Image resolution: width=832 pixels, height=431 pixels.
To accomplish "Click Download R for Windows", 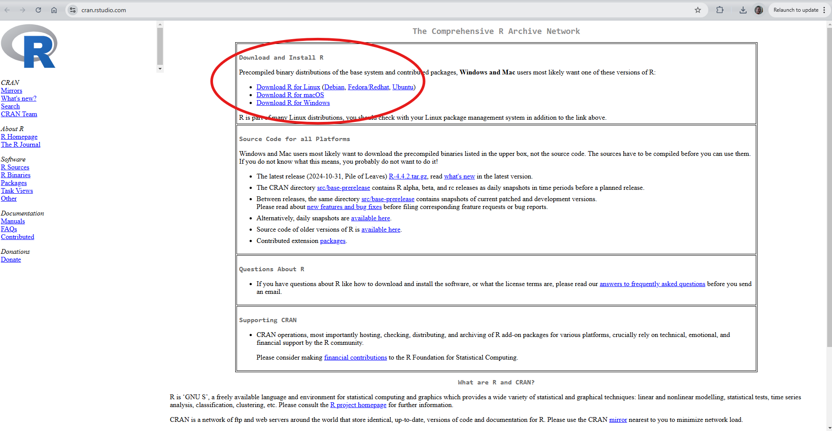I will (x=293, y=103).
